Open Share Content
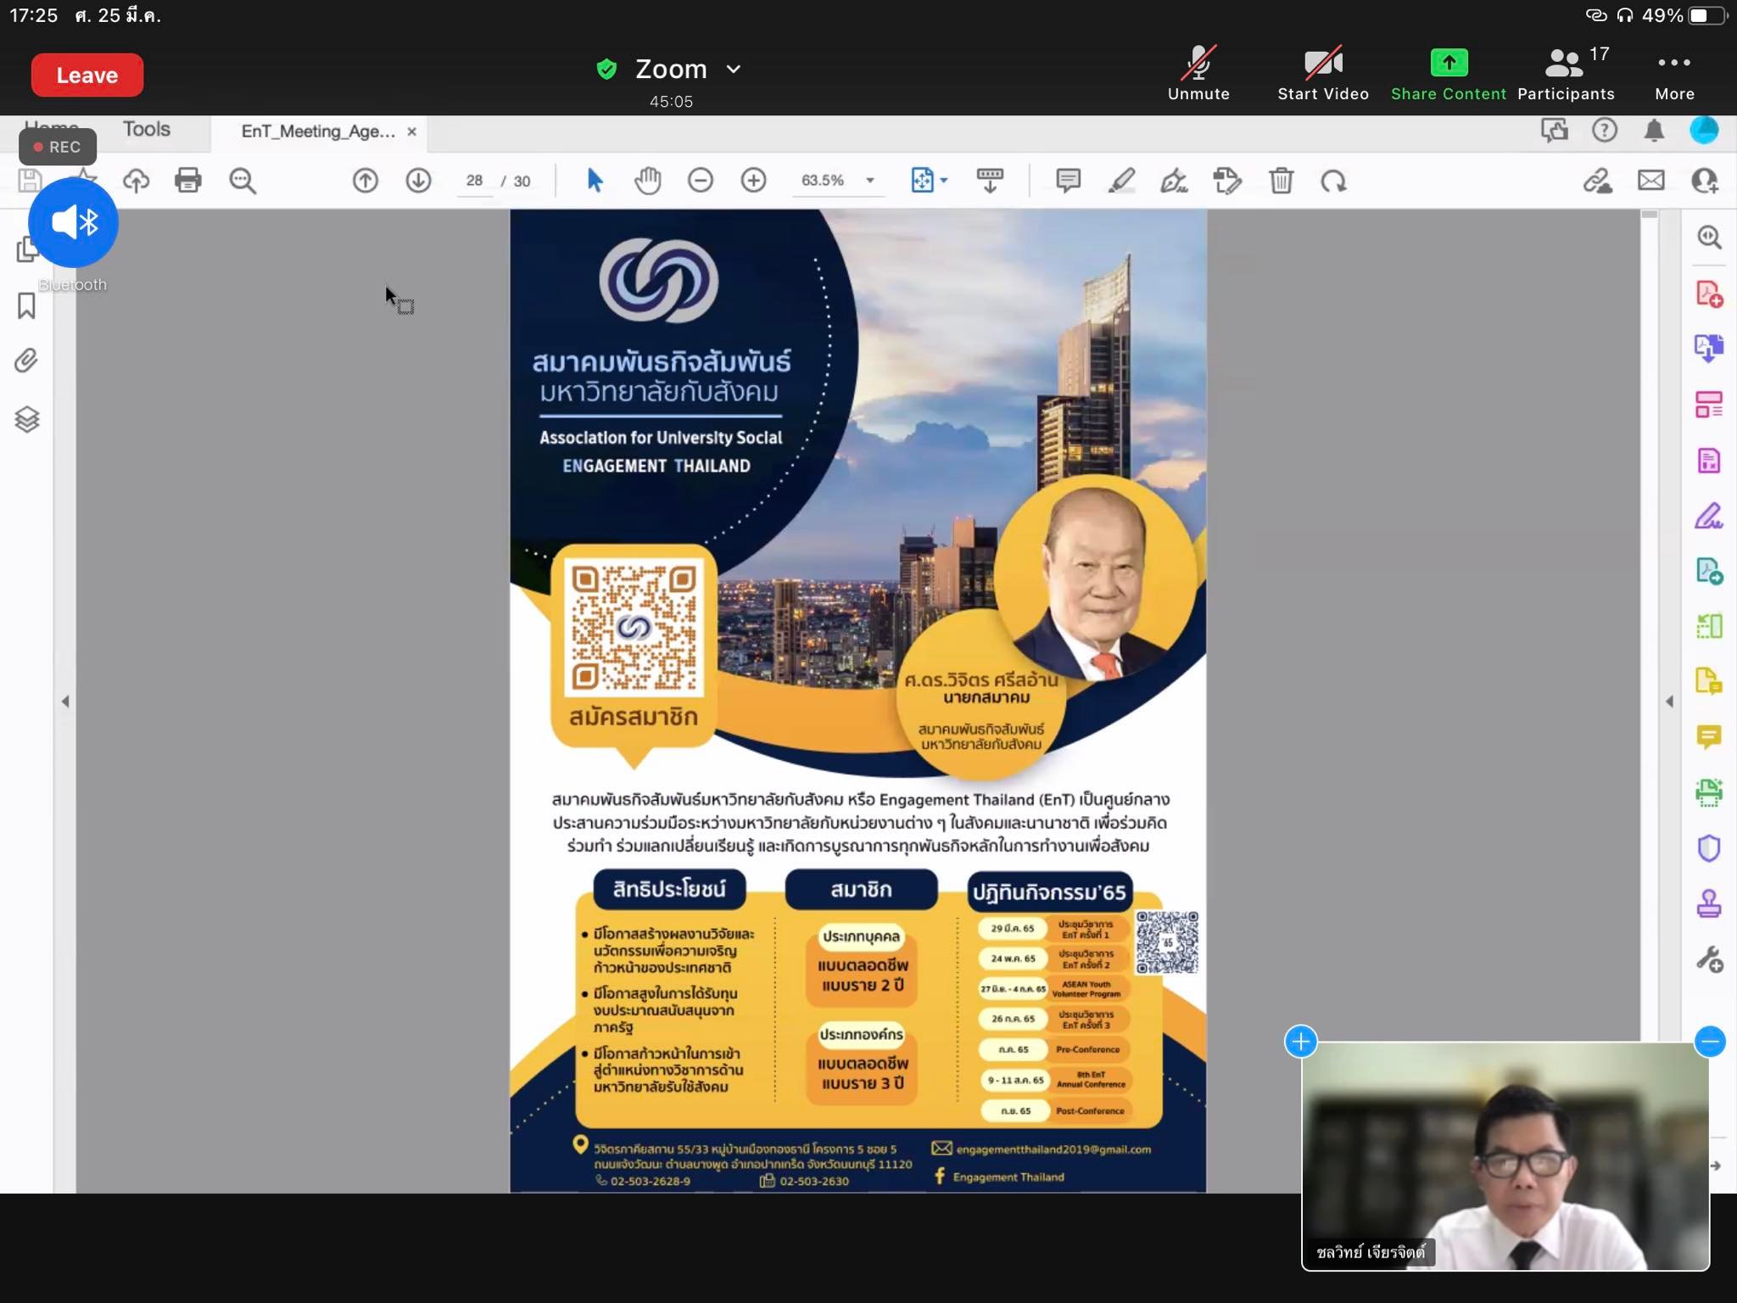Image resolution: width=1737 pixels, height=1303 pixels. (1448, 74)
